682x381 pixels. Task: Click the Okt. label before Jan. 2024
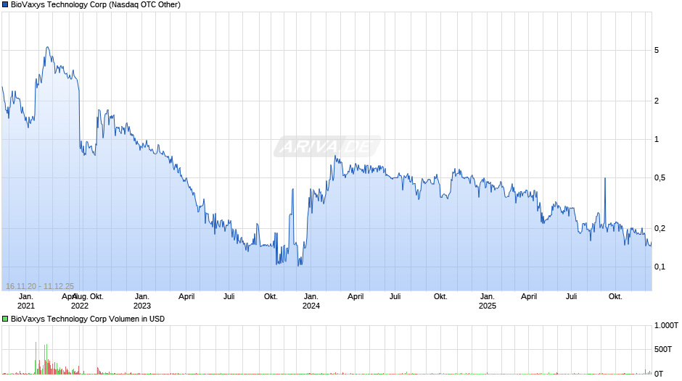271,297
